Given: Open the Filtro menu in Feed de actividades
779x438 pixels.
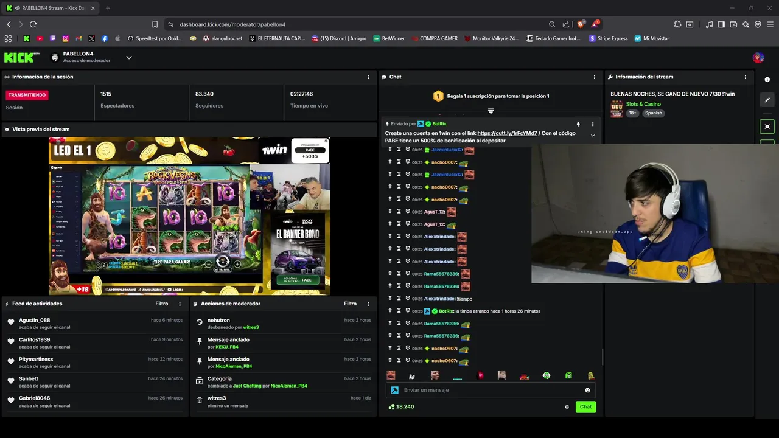Looking at the screenshot, I should click(x=162, y=304).
